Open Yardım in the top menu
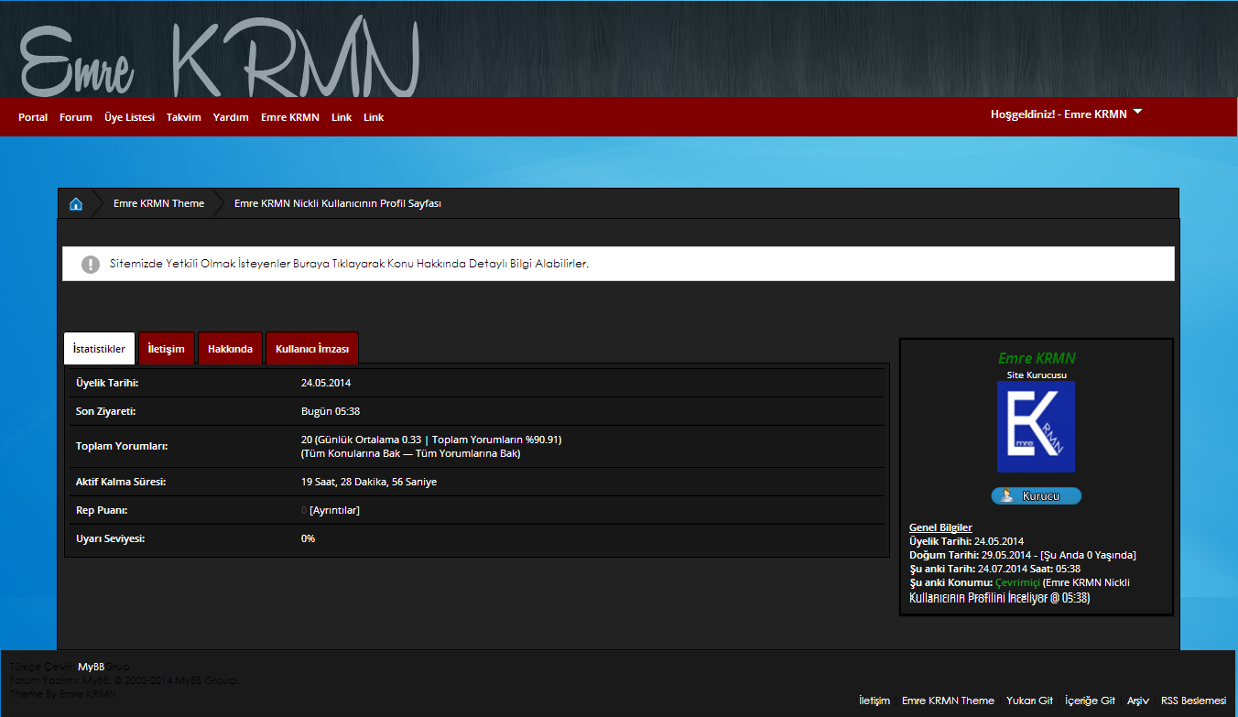This screenshot has height=717, width=1238. (231, 117)
